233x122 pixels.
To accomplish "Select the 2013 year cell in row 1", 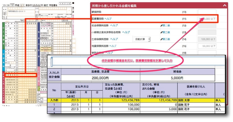I will [71, 105].
